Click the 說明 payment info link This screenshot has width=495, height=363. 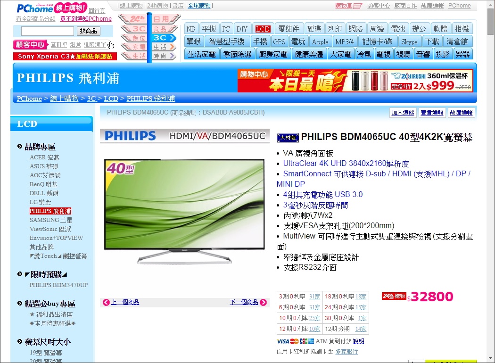click(x=359, y=341)
